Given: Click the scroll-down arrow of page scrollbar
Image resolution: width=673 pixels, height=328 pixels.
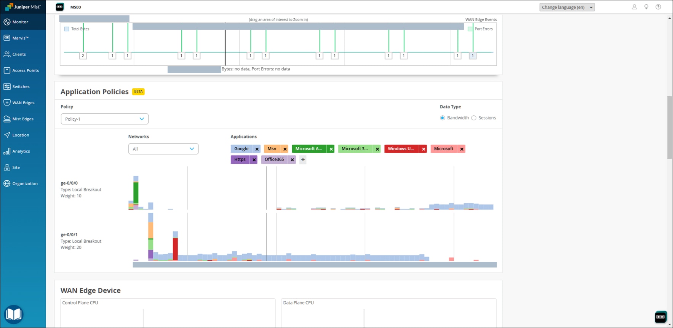Looking at the screenshot, I should coord(670,325).
